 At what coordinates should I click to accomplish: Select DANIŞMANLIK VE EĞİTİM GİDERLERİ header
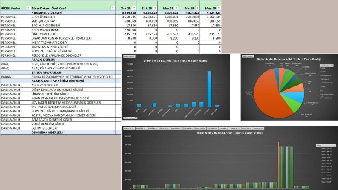[x=73, y=81]
